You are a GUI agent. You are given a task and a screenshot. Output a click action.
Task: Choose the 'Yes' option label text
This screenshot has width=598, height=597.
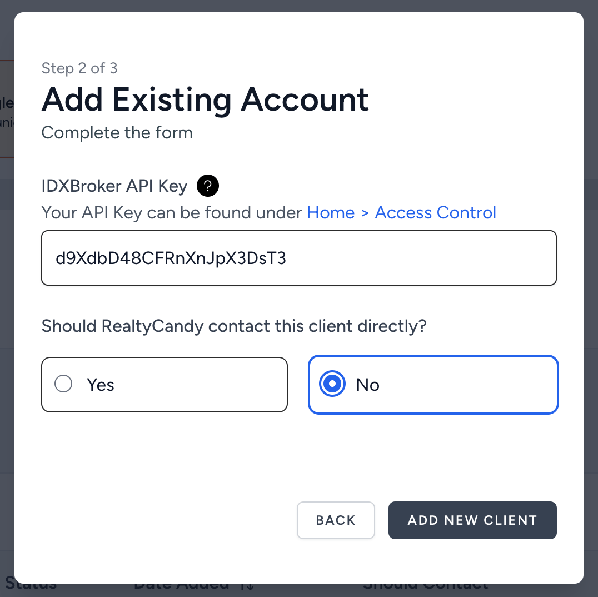coord(101,385)
